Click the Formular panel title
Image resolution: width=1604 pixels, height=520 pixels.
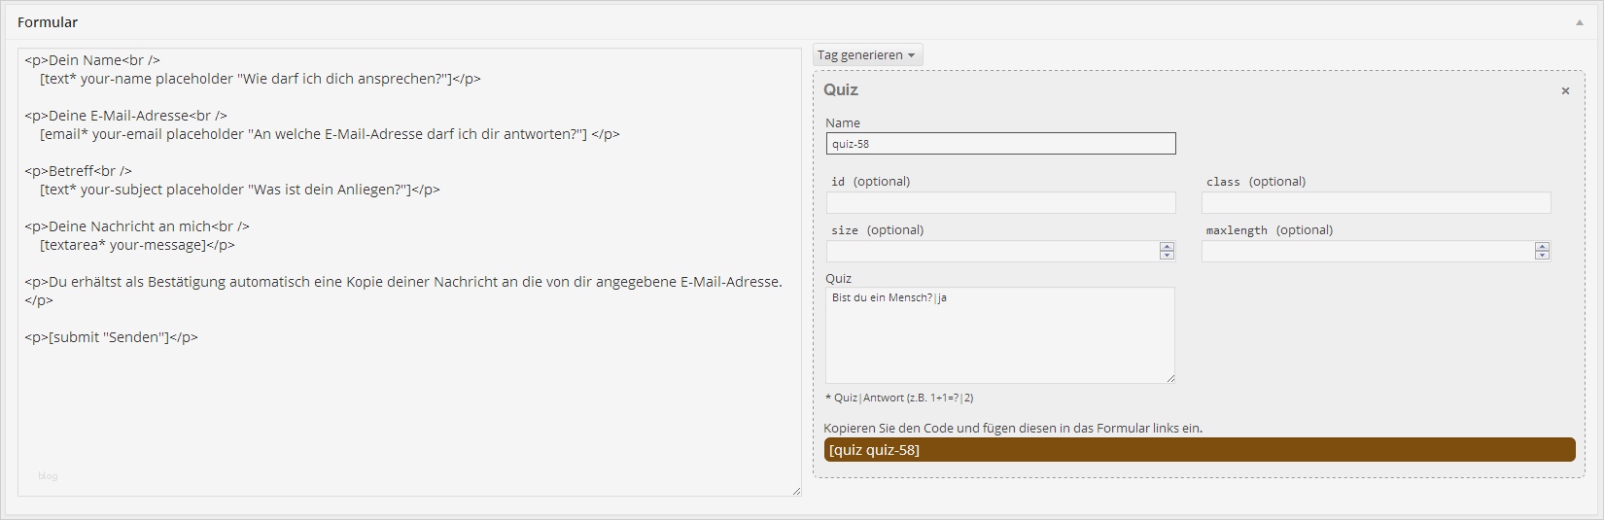click(48, 22)
